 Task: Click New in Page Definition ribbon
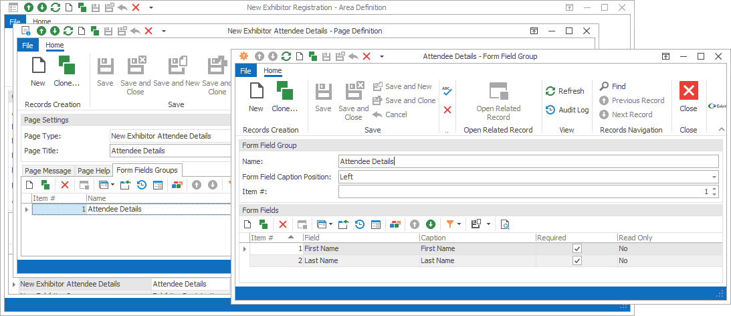click(38, 72)
